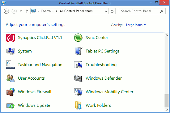Go up one level with Up arrow

click(27, 11)
